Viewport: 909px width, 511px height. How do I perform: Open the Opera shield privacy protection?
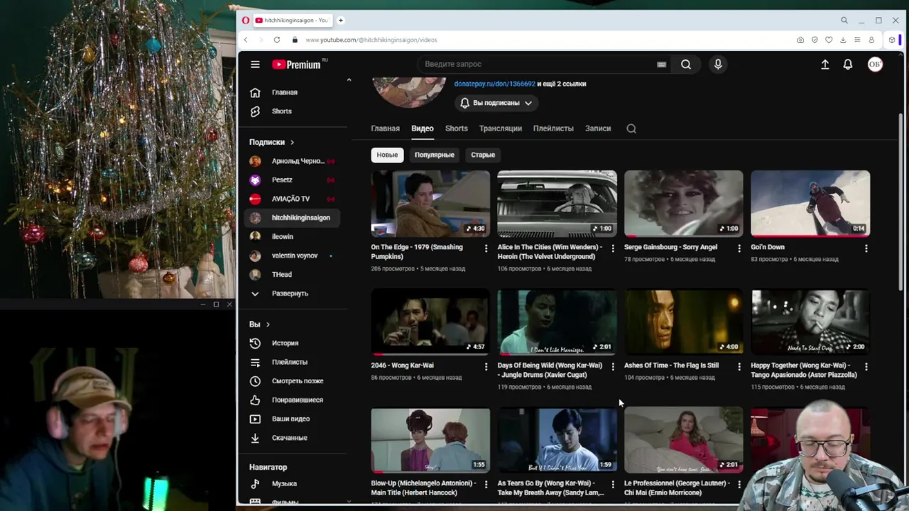(x=815, y=40)
